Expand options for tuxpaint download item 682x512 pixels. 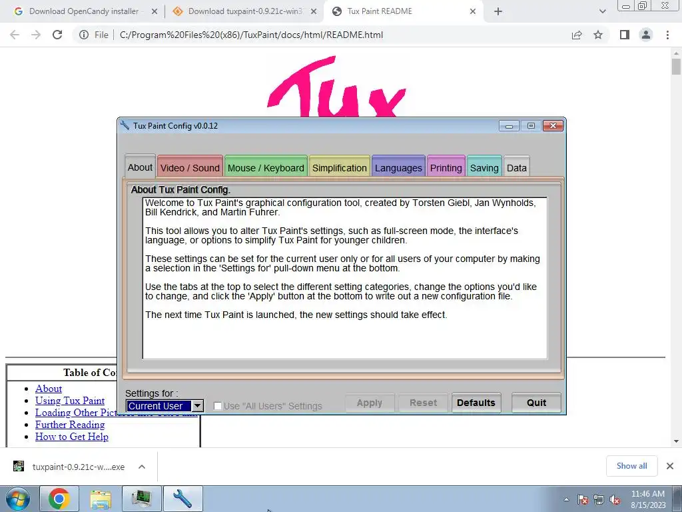tap(142, 467)
